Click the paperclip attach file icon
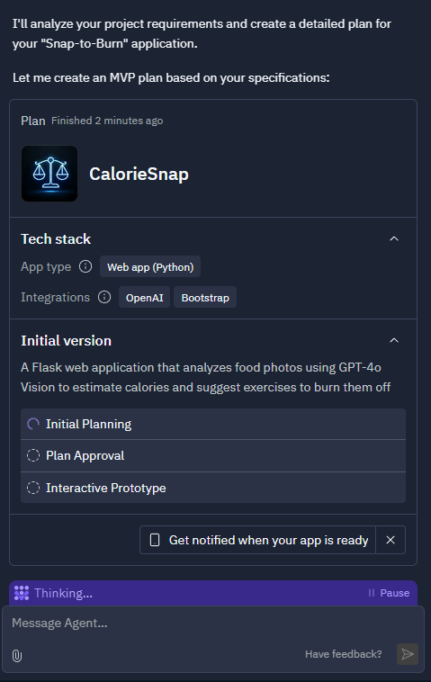This screenshot has width=431, height=682. pos(17,656)
